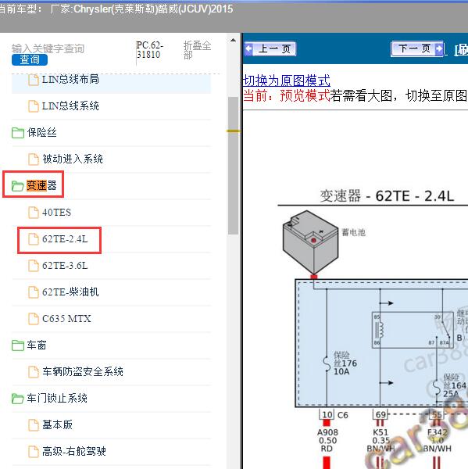Click 折叠全部 to collapse all
The image size is (468, 469).
pyautogui.click(x=197, y=50)
